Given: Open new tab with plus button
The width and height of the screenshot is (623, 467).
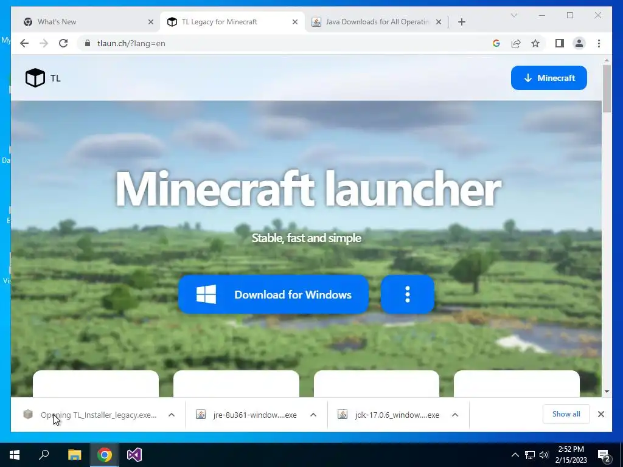Looking at the screenshot, I should coord(461,22).
